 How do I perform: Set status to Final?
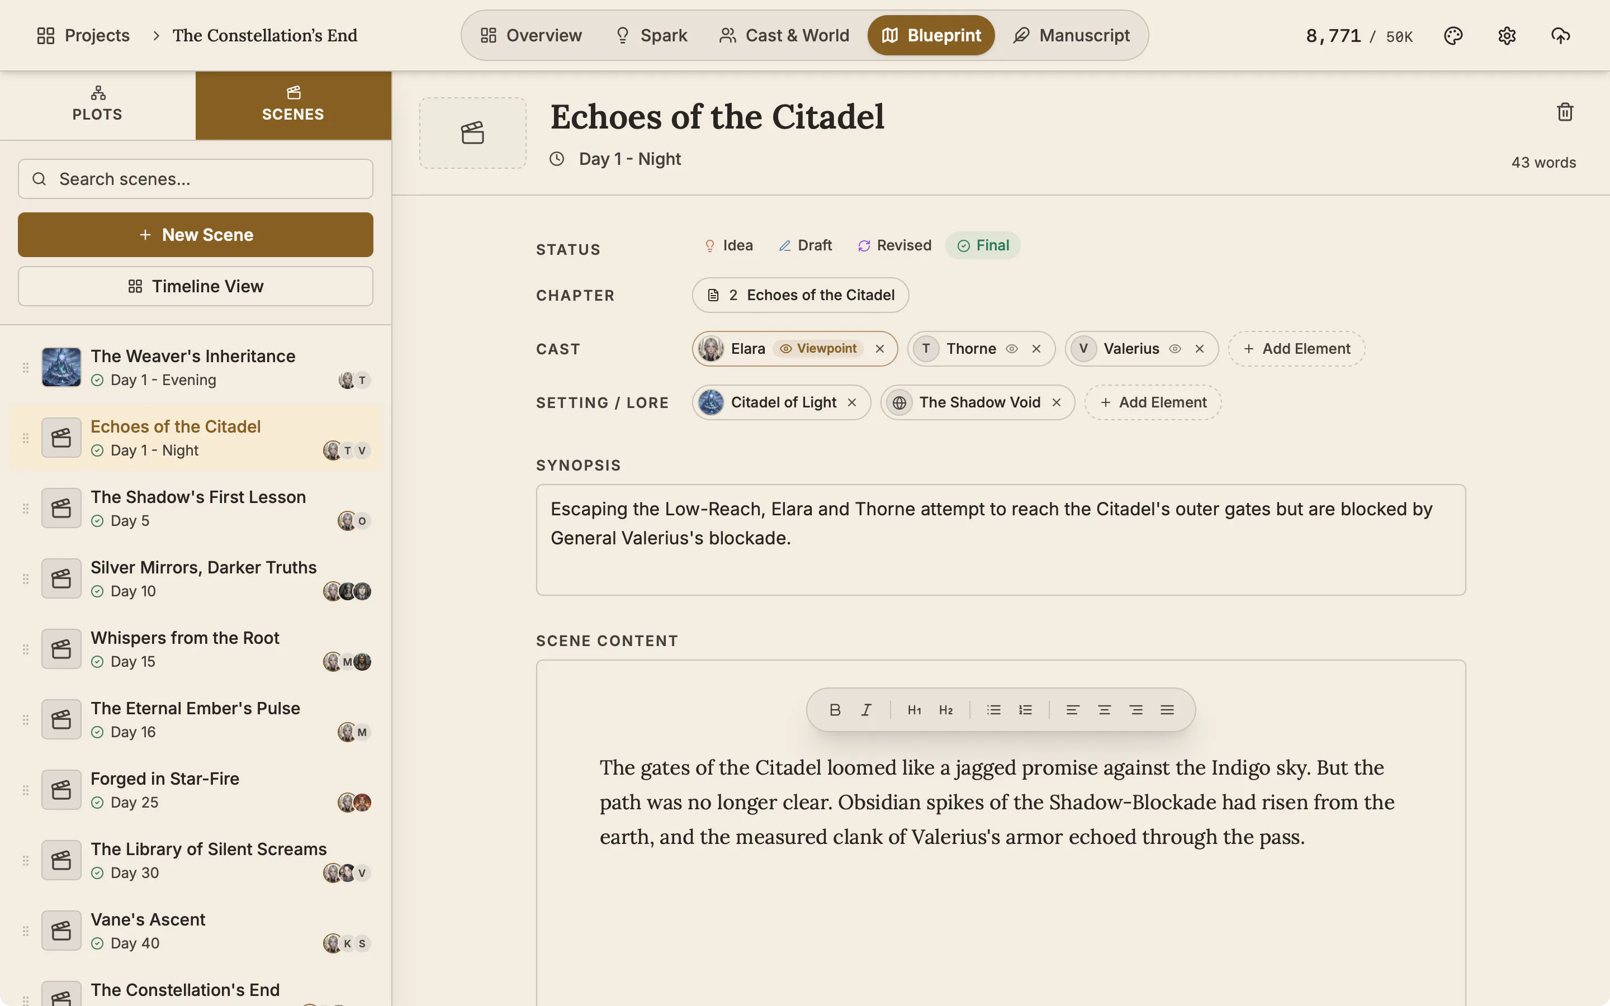pyautogui.click(x=983, y=245)
